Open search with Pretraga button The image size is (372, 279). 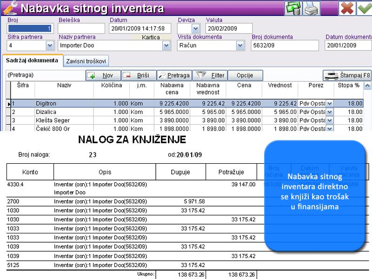click(174, 75)
